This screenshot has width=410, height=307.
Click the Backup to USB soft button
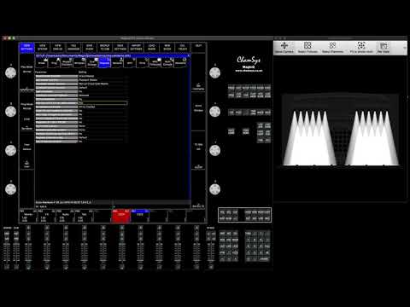[x=105, y=48]
